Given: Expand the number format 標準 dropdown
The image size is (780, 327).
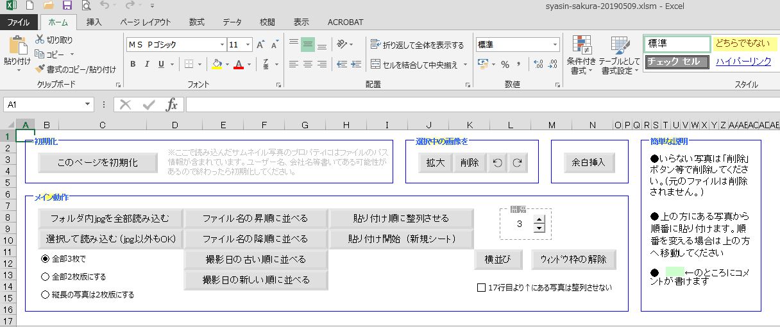Looking at the screenshot, I should 555,45.
